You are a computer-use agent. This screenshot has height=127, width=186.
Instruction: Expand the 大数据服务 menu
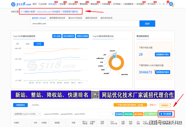[129, 4]
